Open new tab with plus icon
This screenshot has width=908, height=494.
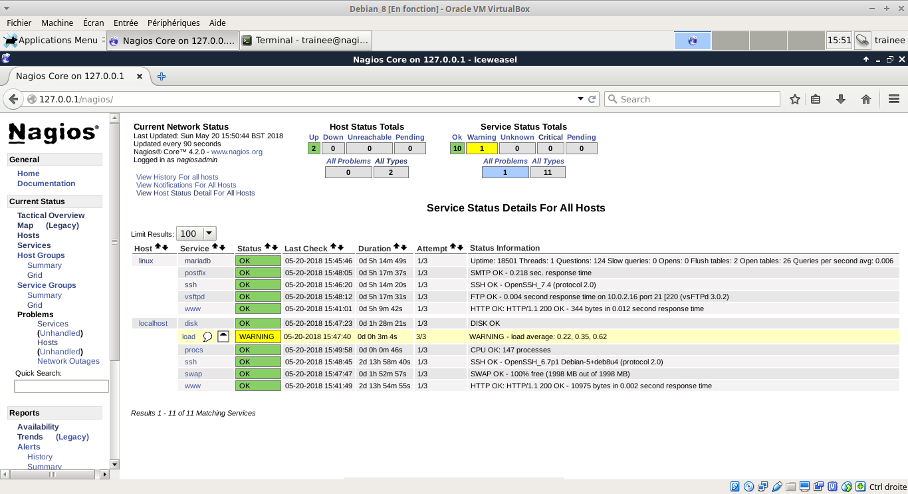point(162,76)
